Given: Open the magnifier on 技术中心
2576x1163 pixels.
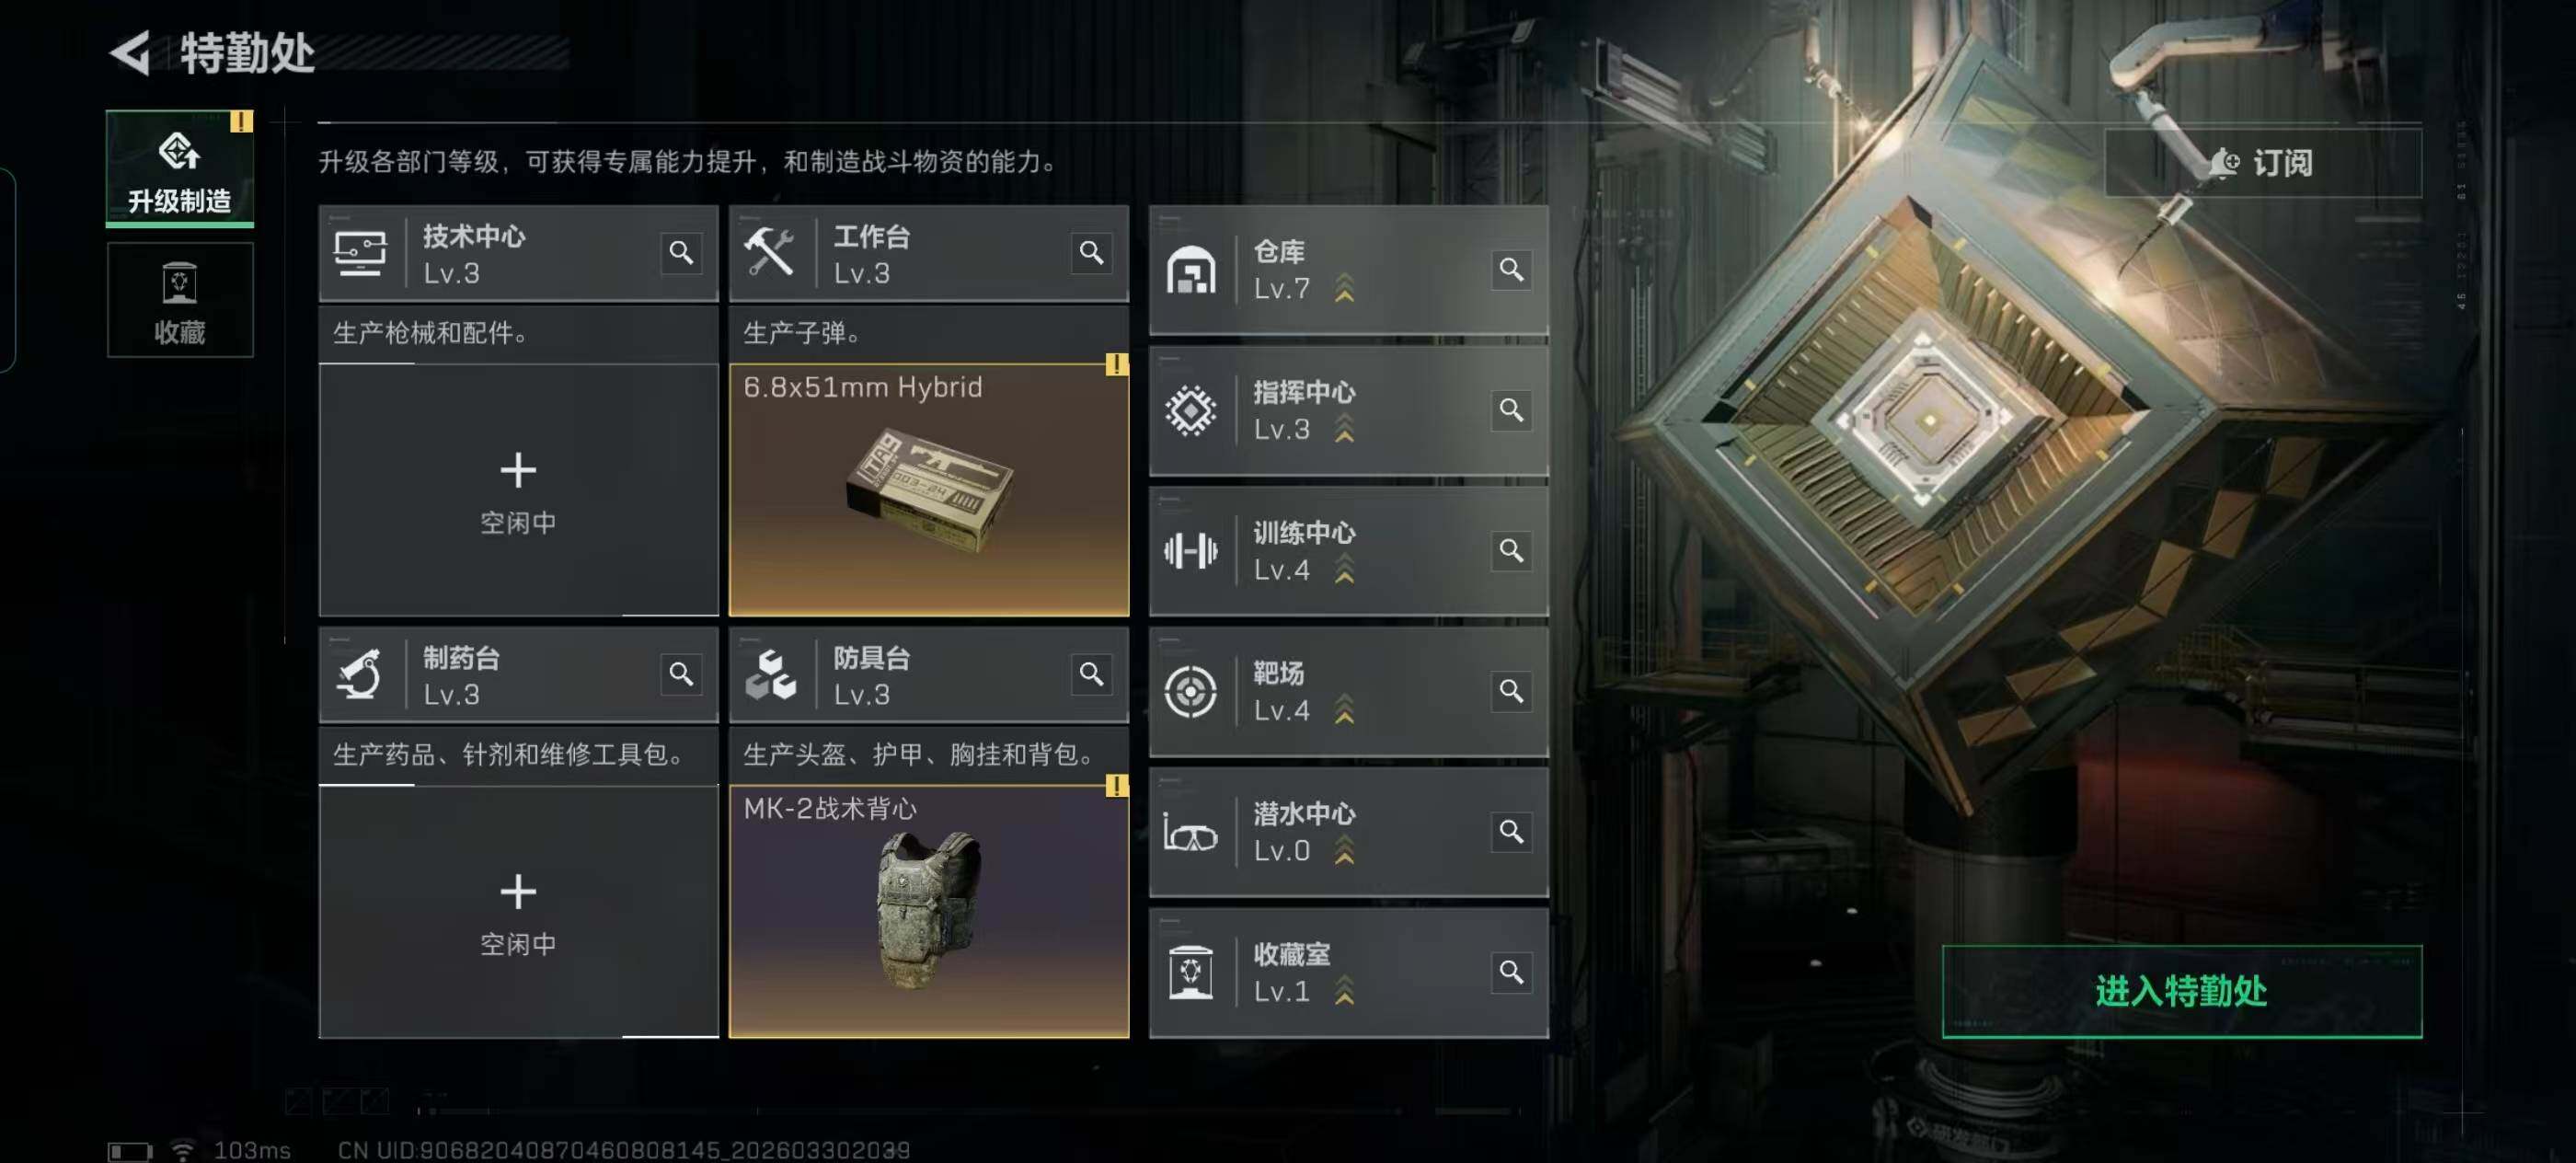Looking at the screenshot, I should click(681, 253).
